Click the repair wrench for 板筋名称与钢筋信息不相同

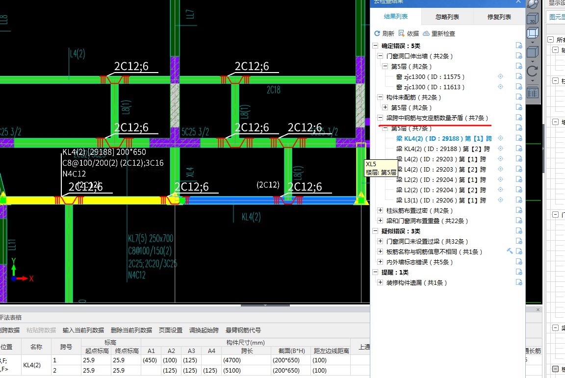tap(510, 251)
